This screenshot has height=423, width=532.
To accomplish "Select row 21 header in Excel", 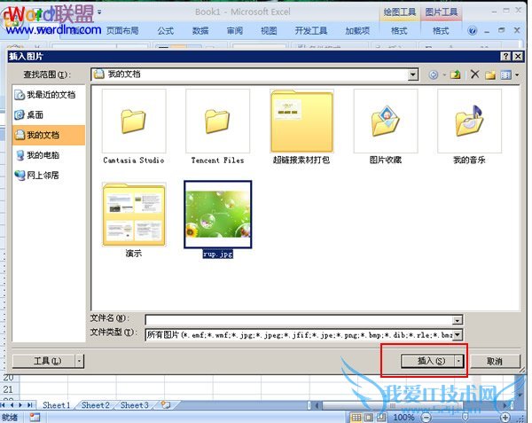I will (x=9, y=389).
